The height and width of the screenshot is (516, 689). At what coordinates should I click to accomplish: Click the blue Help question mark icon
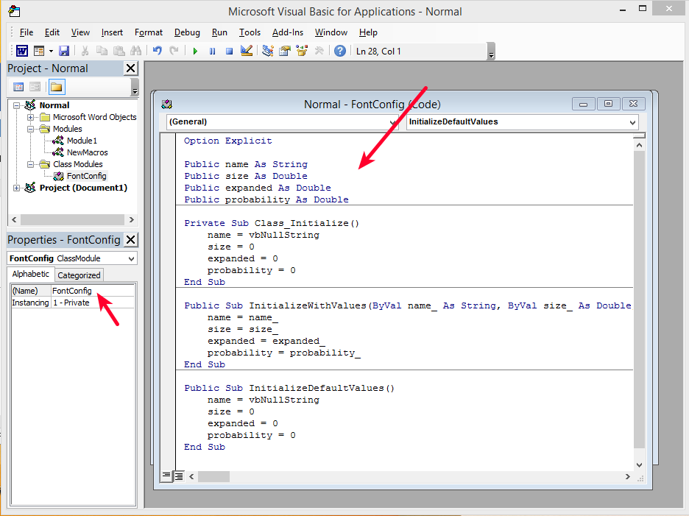pyautogui.click(x=339, y=51)
